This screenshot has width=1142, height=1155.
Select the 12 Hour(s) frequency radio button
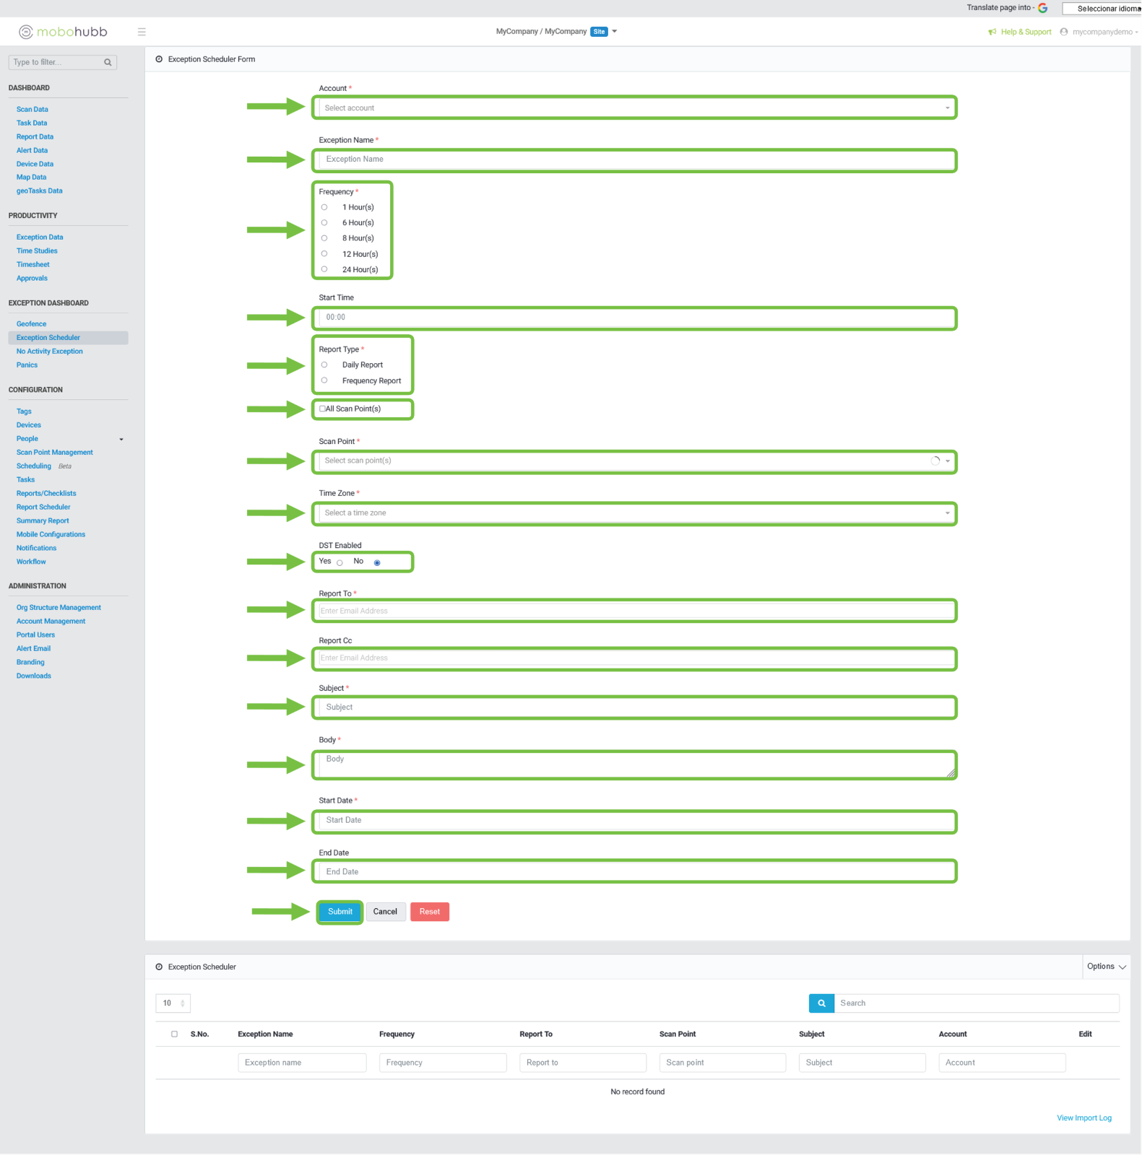point(324,253)
